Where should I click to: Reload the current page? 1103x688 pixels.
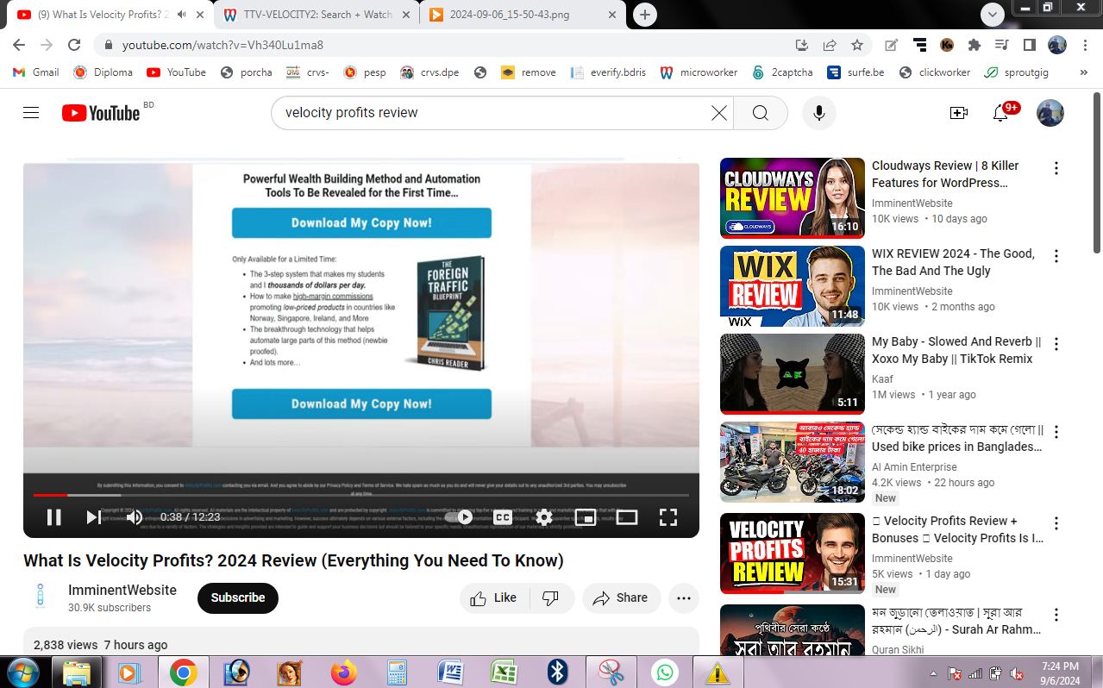[x=74, y=45]
